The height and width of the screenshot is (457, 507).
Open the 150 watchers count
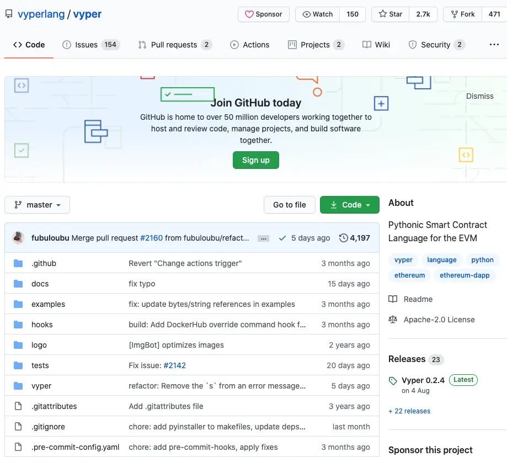tap(353, 14)
